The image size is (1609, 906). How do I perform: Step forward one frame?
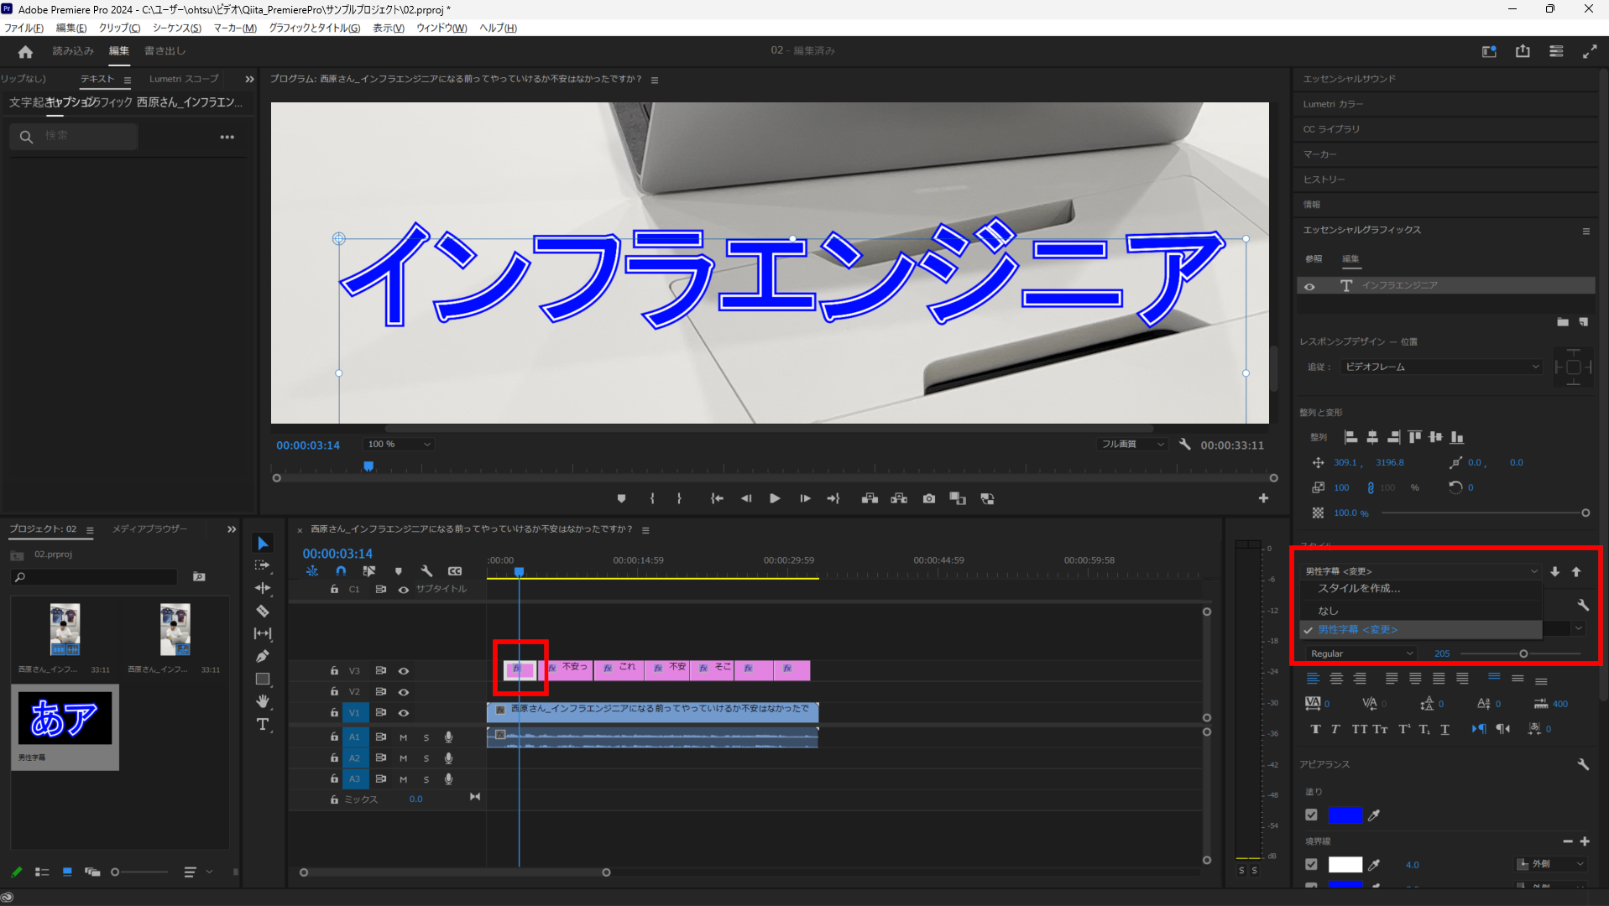(x=805, y=498)
